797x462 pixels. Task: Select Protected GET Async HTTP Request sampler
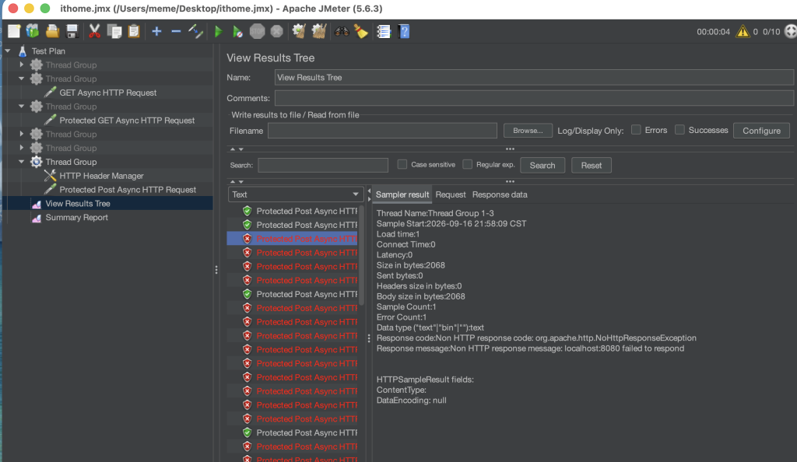point(127,121)
